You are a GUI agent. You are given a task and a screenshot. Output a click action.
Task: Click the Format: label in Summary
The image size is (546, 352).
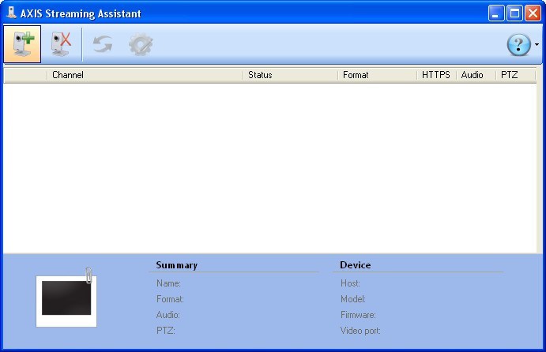(170, 299)
